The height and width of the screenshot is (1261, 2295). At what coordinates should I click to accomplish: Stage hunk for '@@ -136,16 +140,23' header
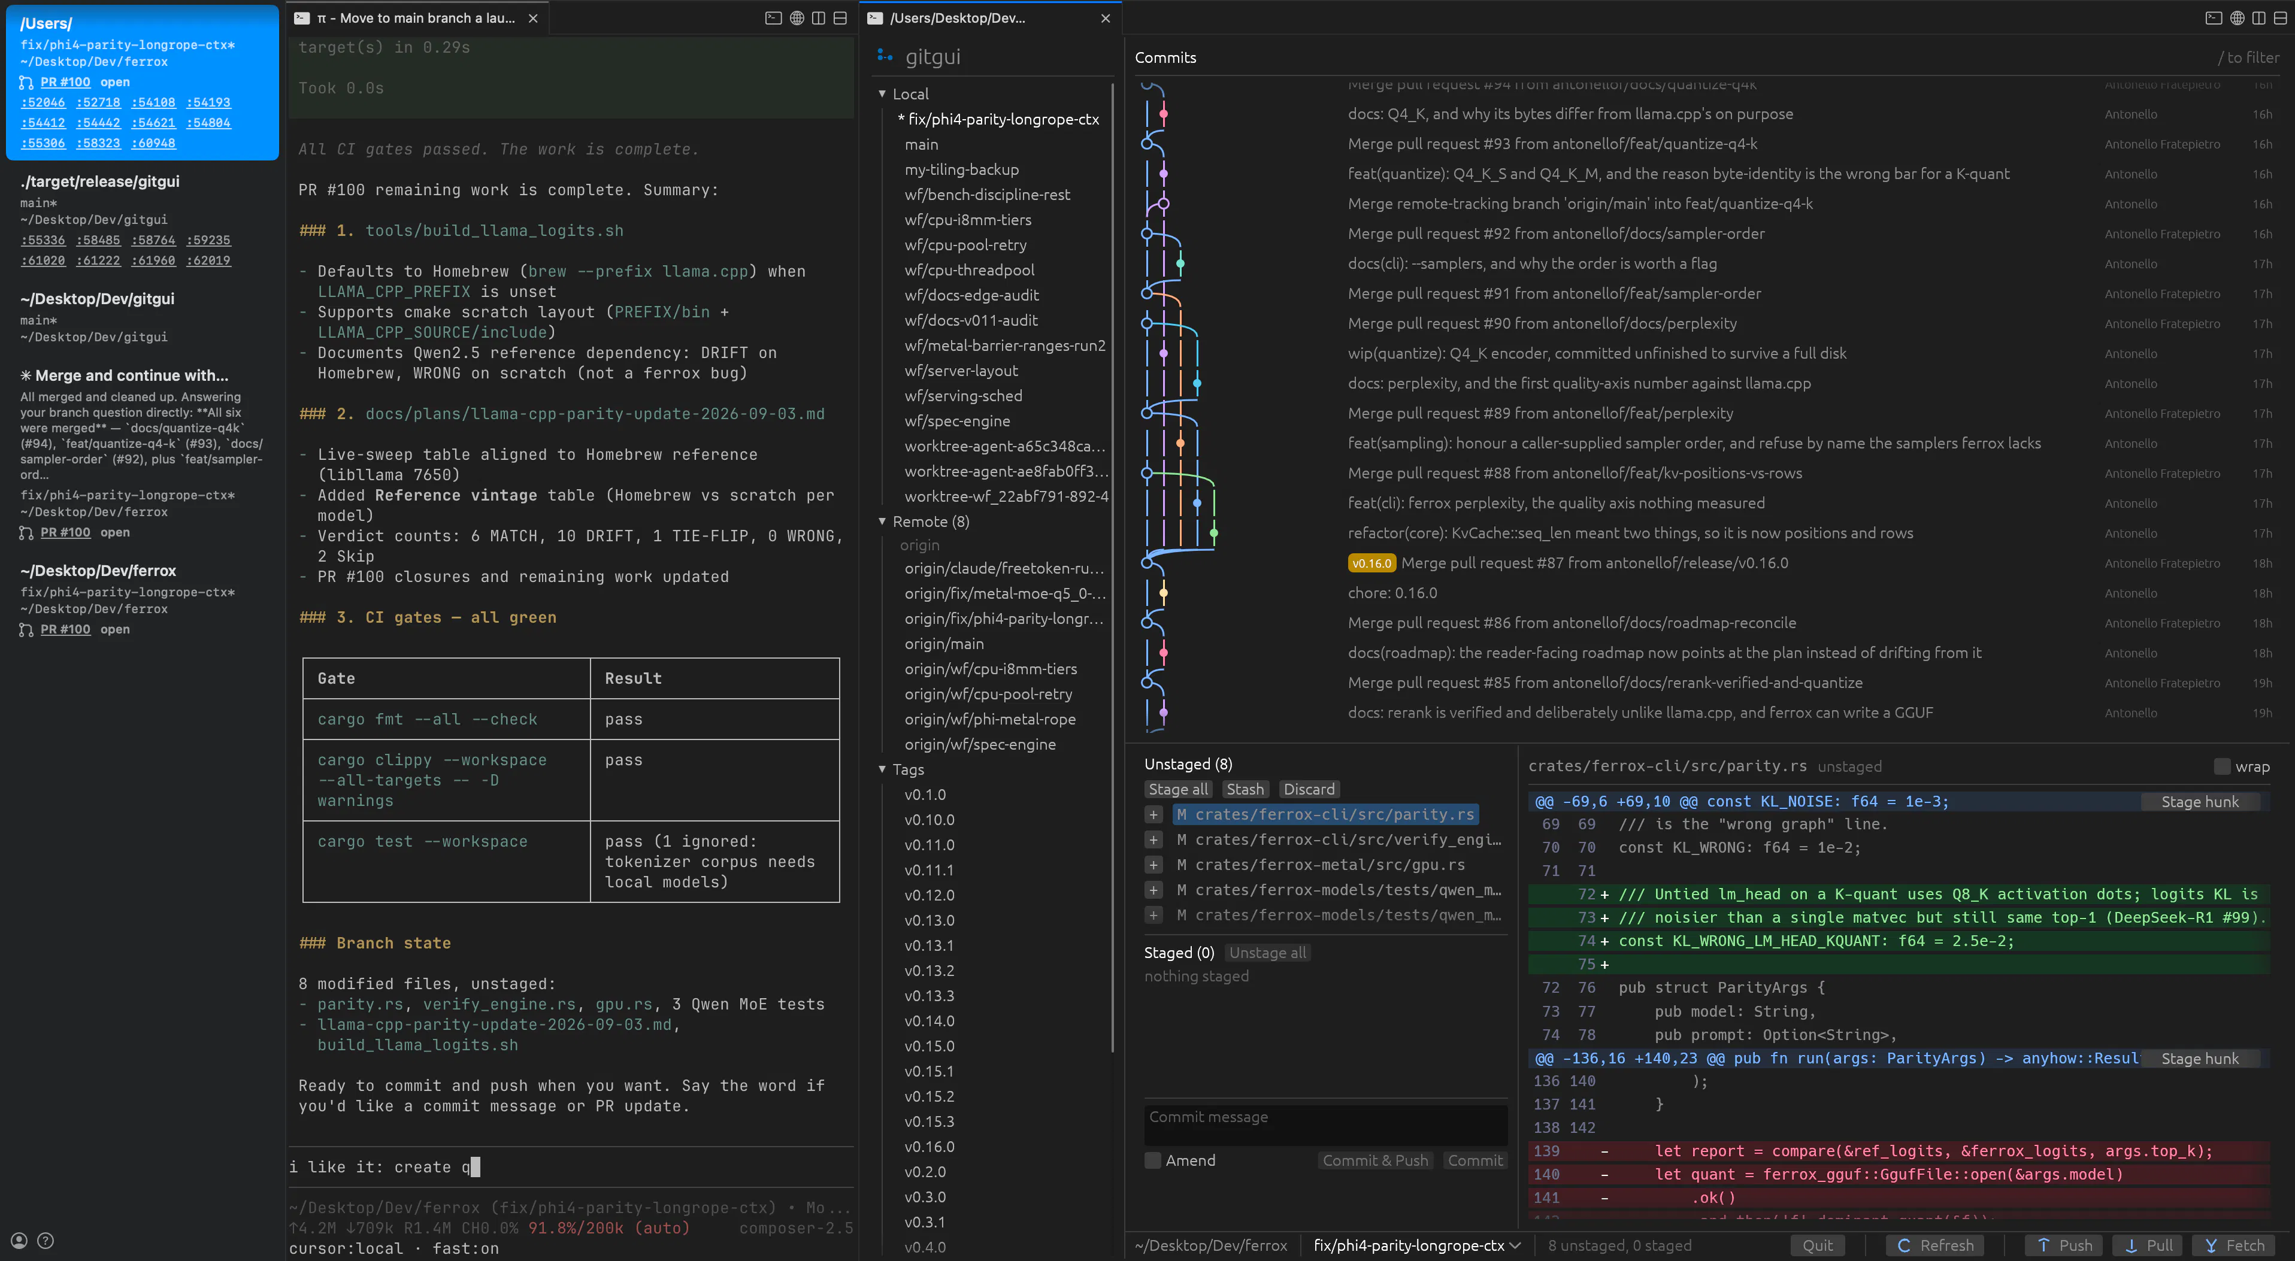click(x=2199, y=1058)
